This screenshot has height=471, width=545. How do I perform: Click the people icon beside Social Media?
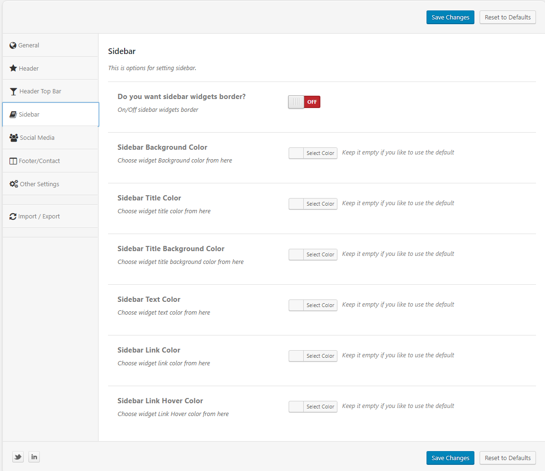point(14,137)
